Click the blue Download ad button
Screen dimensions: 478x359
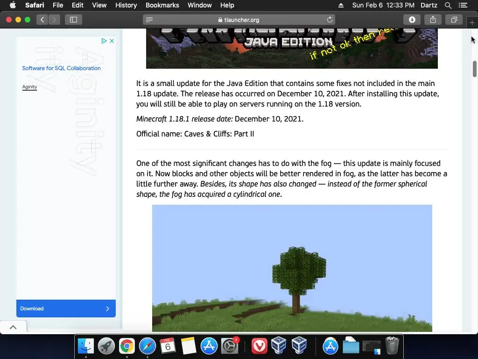[x=66, y=309]
